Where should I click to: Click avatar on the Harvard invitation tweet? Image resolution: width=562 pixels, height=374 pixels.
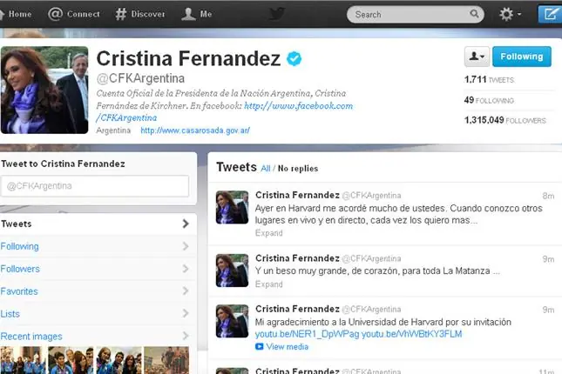coord(232,321)
